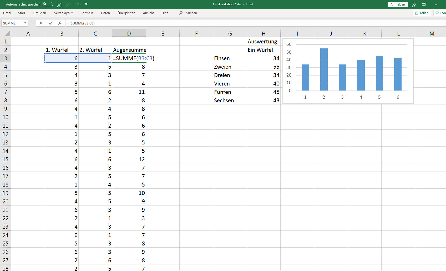
Task: Click the 'Ein Würfel' cell
Action: coord(264,50)
